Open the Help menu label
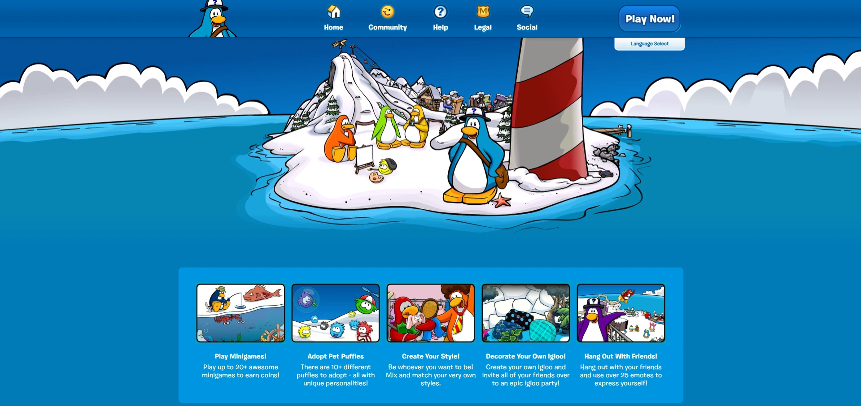 coord(441,27)
